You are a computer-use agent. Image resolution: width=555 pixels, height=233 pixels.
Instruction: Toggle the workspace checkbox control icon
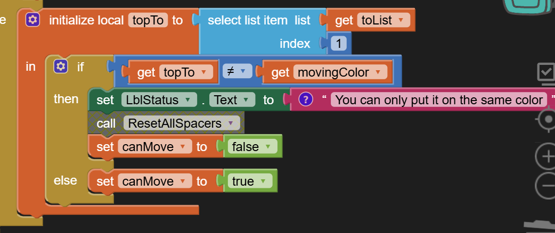click(x=546, y=72)
